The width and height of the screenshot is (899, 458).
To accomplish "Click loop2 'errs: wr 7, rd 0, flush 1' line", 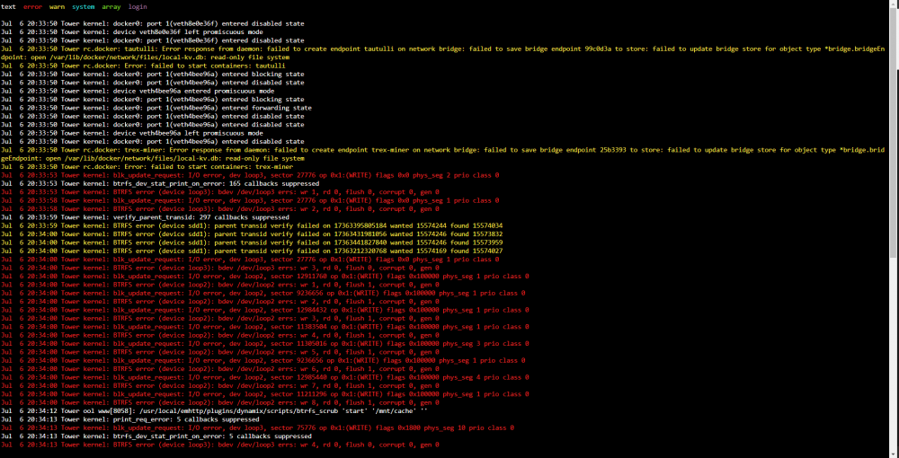I will pyautogui.click(x=220, y=386).
